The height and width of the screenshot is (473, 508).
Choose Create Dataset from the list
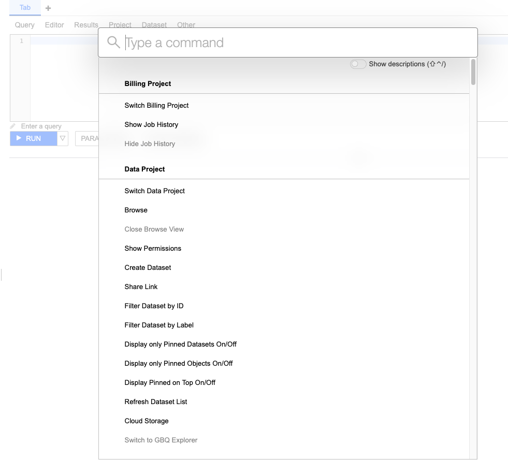point(148,268)
